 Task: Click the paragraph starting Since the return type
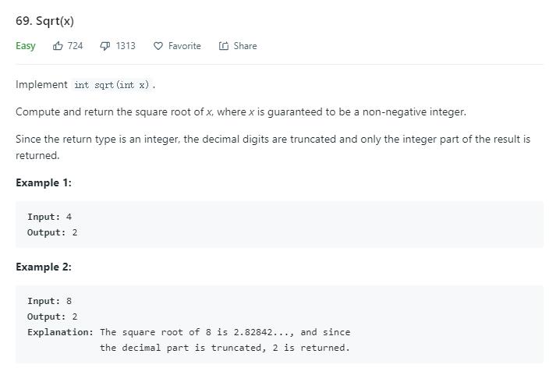(273, 147)
